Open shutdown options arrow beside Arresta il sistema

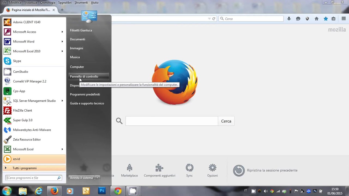click(x=97, y=178)
